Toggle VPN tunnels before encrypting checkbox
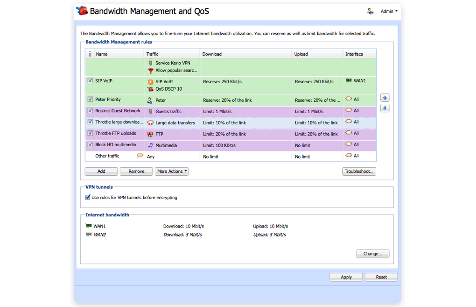 point(88,197)
